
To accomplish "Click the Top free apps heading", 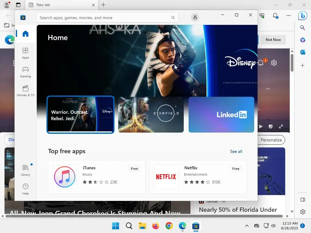I will coord(67,151).
